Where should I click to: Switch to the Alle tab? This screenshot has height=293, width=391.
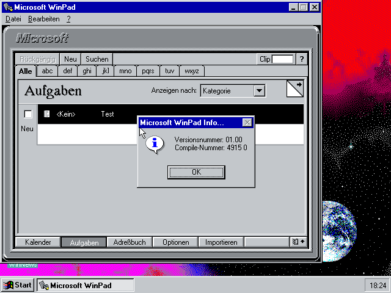26,71
